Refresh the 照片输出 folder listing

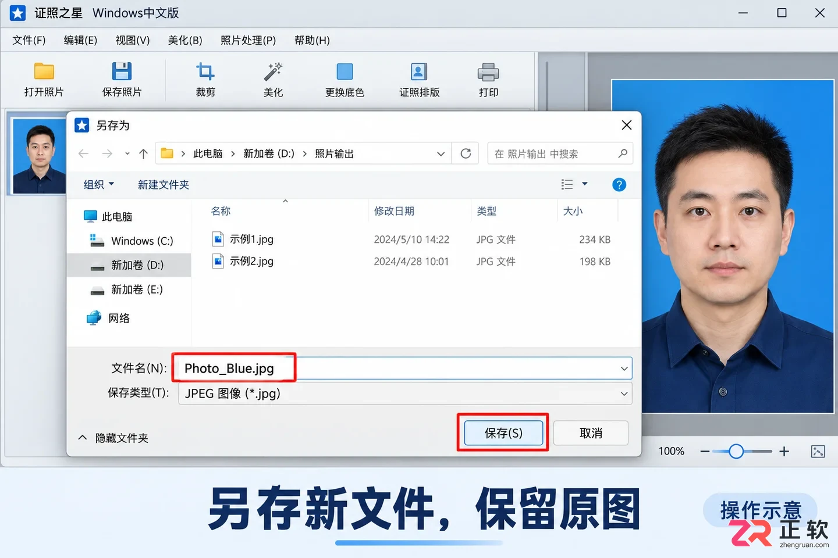click(466, 153)
